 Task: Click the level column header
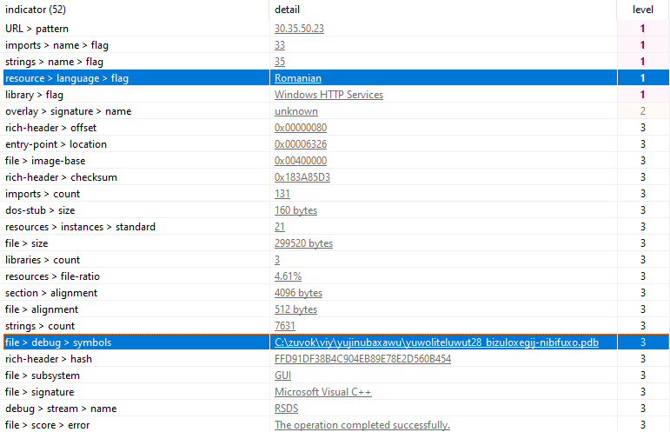[x=643, y=10]
